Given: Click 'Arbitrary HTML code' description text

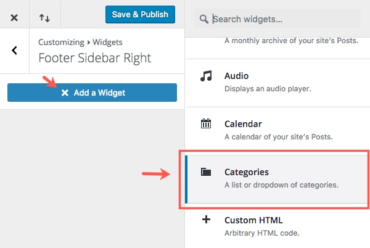Looking at the screenshot, I should click(261, 233).
